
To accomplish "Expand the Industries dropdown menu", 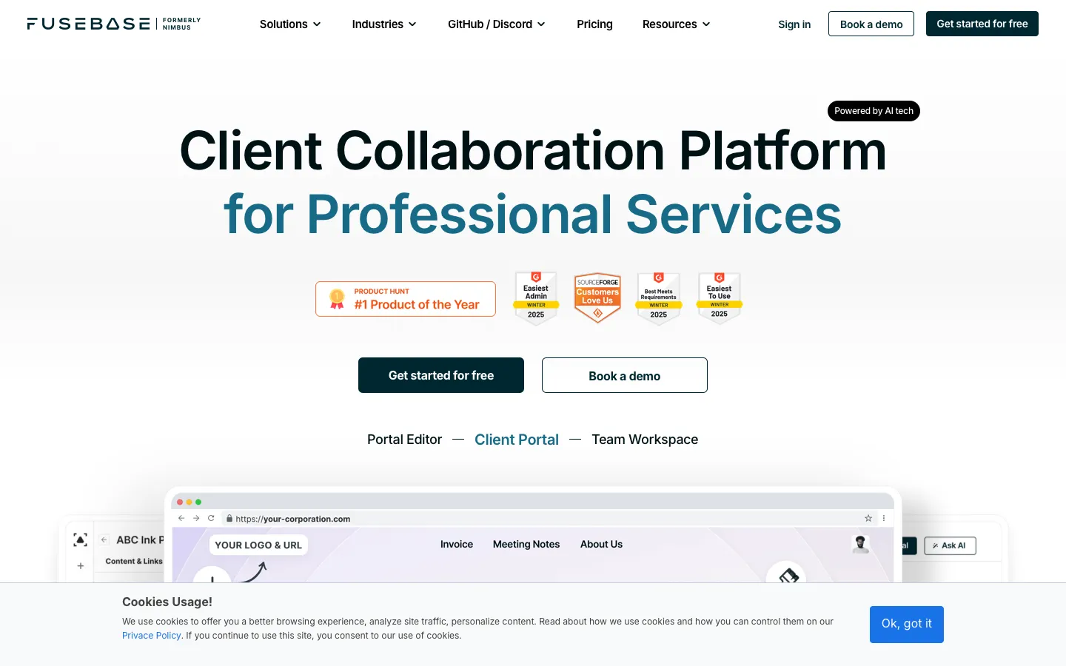I will coord(384,24).
